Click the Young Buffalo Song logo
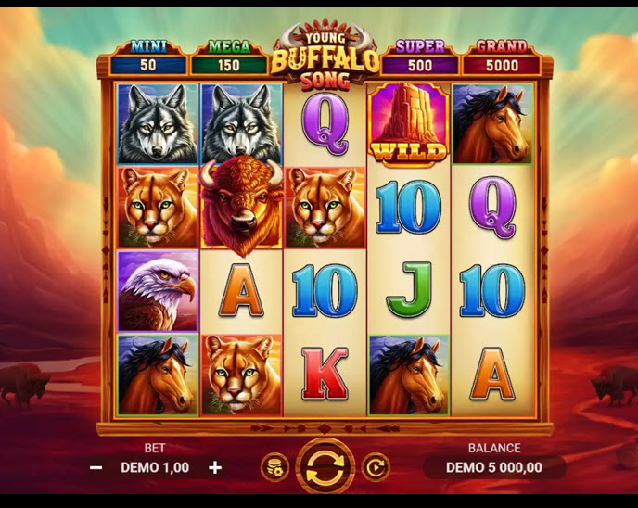 click(x=325, y=56)
